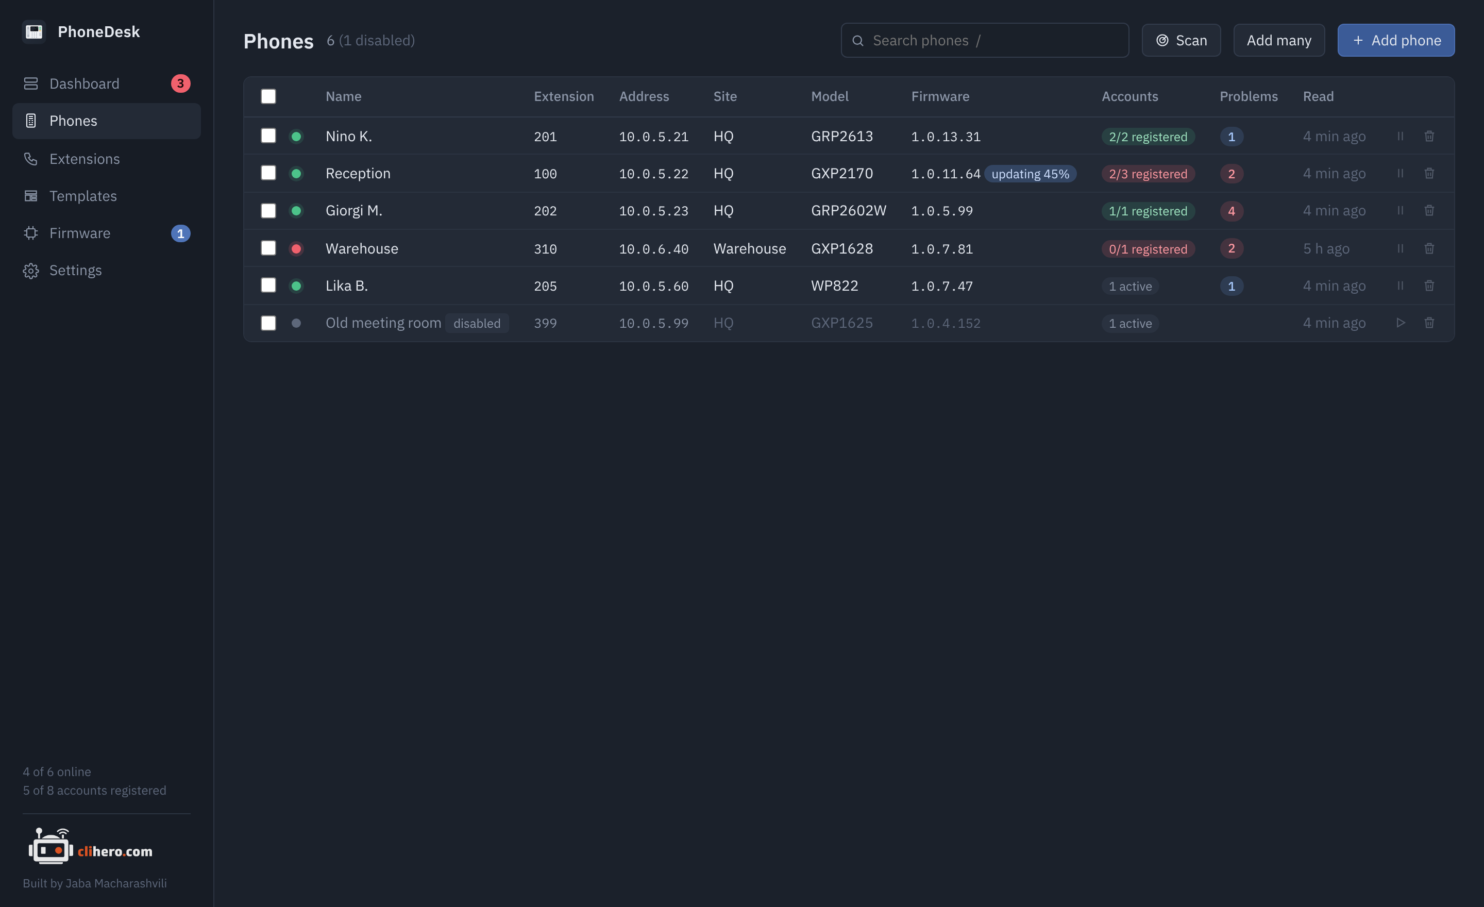Pause the Lika B. phone
The image size is (1484, 907).
1401,285
